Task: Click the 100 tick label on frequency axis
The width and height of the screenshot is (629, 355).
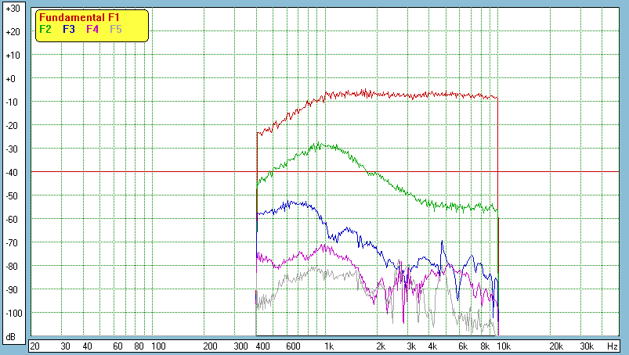Action: click(x=158, y=346)
